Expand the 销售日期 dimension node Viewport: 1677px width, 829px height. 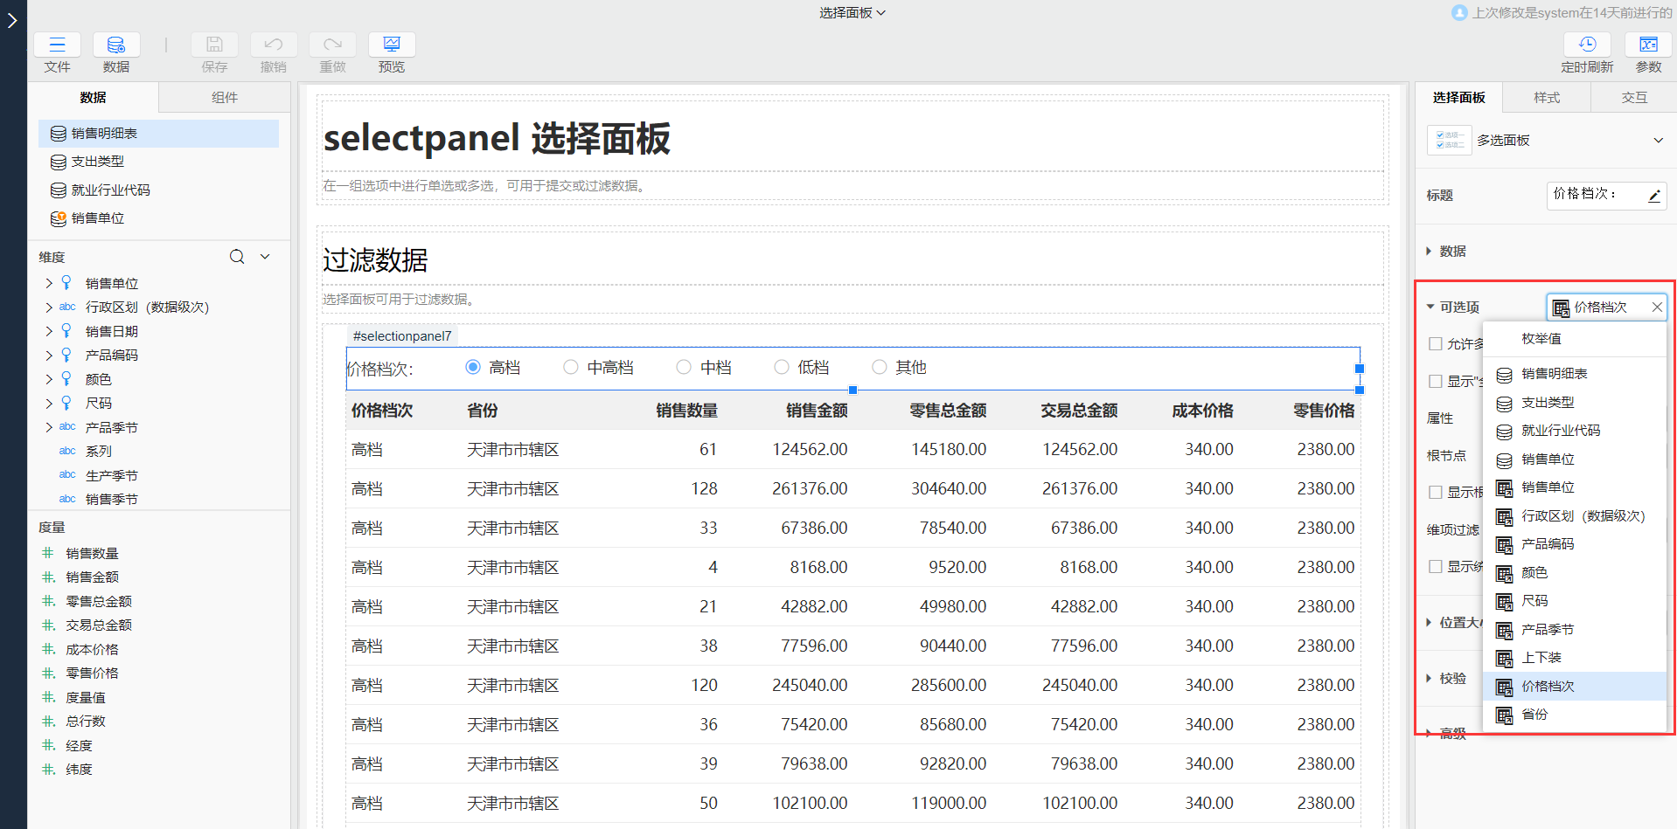[49, 331]
